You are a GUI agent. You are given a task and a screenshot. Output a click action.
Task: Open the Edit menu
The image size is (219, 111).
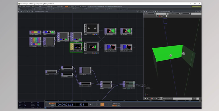point(24,6)
